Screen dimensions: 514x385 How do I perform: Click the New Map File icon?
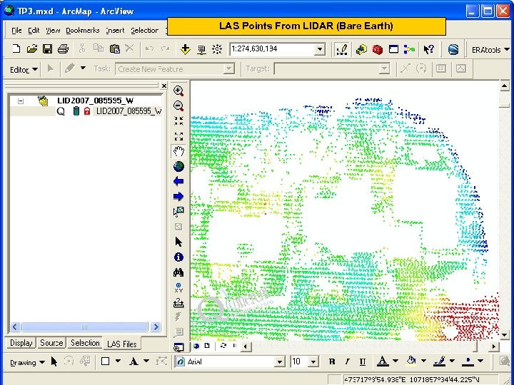coord(16,49)
